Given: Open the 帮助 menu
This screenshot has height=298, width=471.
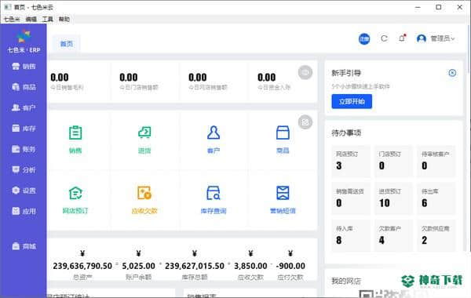Looking at the screenshot, I should [64, 19].
